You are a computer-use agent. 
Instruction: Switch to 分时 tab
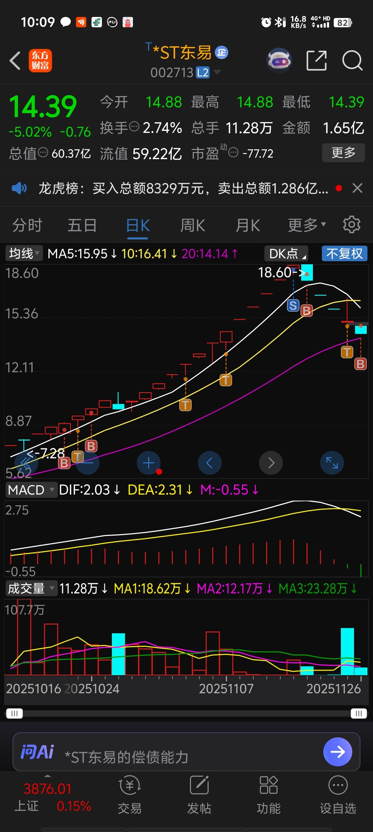click(x=27, y=226)
